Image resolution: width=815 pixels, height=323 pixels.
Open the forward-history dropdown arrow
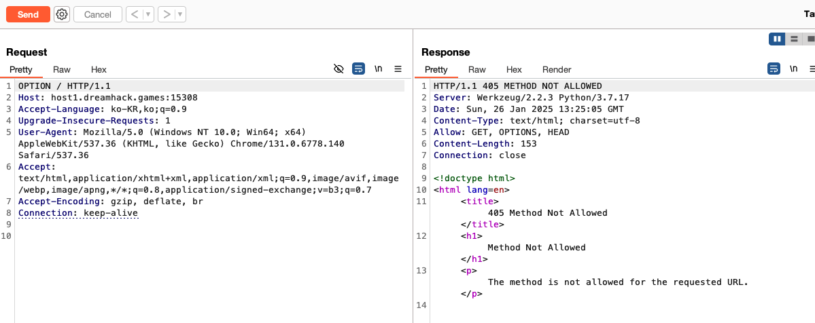click(x=180, y=14)
